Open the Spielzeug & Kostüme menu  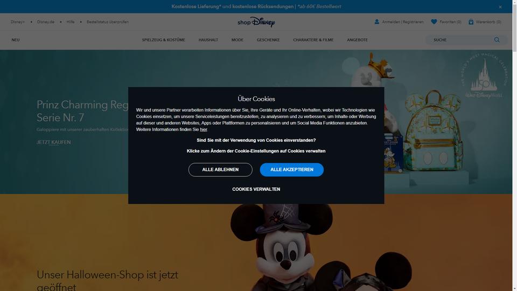pyautogui.click(x=164, y=40)
